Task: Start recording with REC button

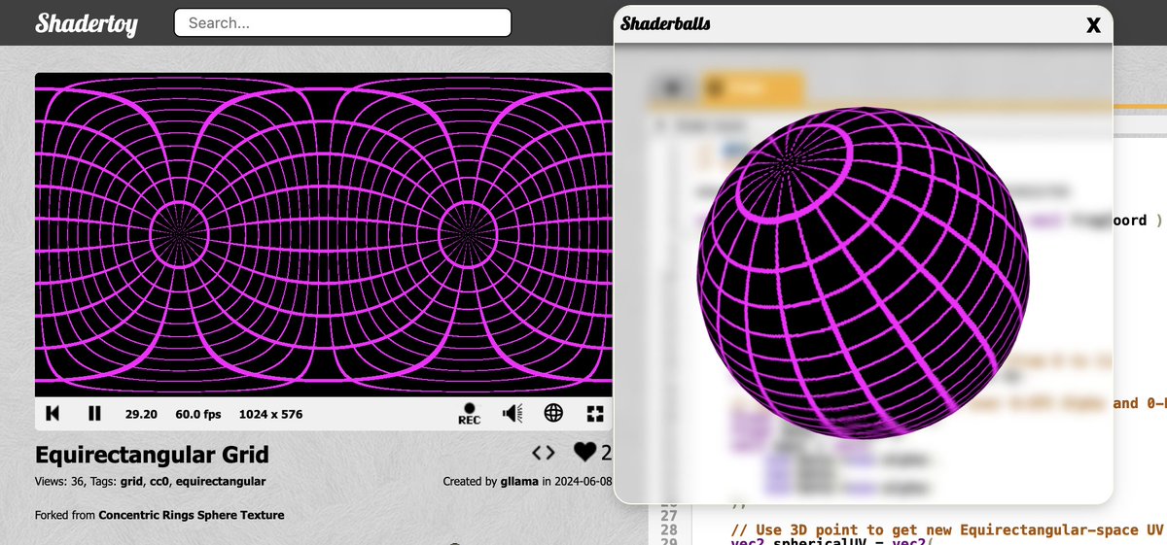Action: pos(469,414)
